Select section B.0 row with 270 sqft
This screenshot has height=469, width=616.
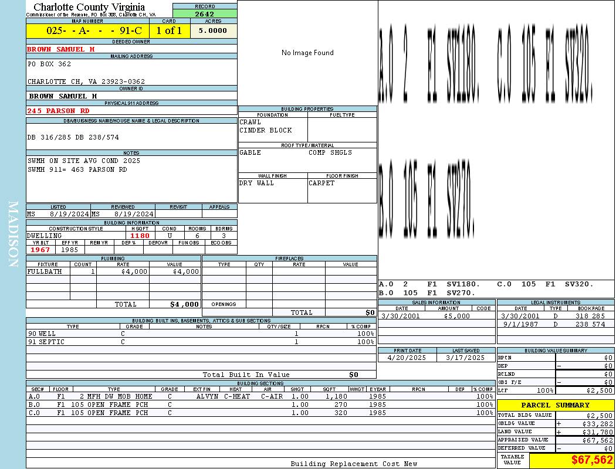[261, 405]
